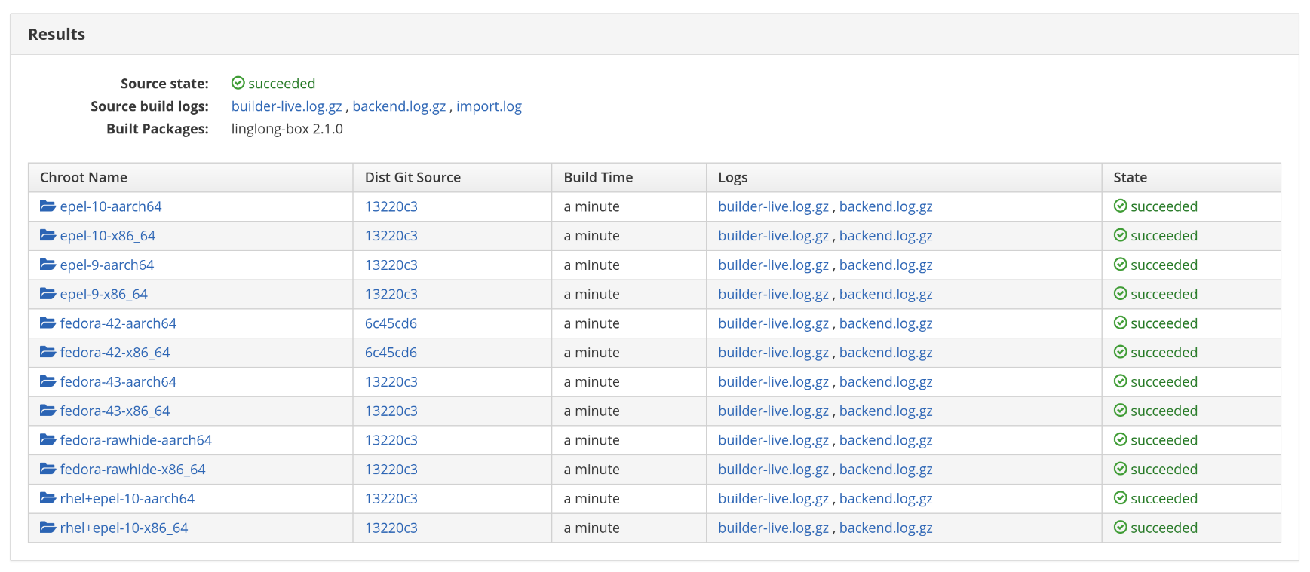Screen dimensions: 1310x572
Task: Open the folder icon for epel-10-x86_64
Action: pos(48,235)
